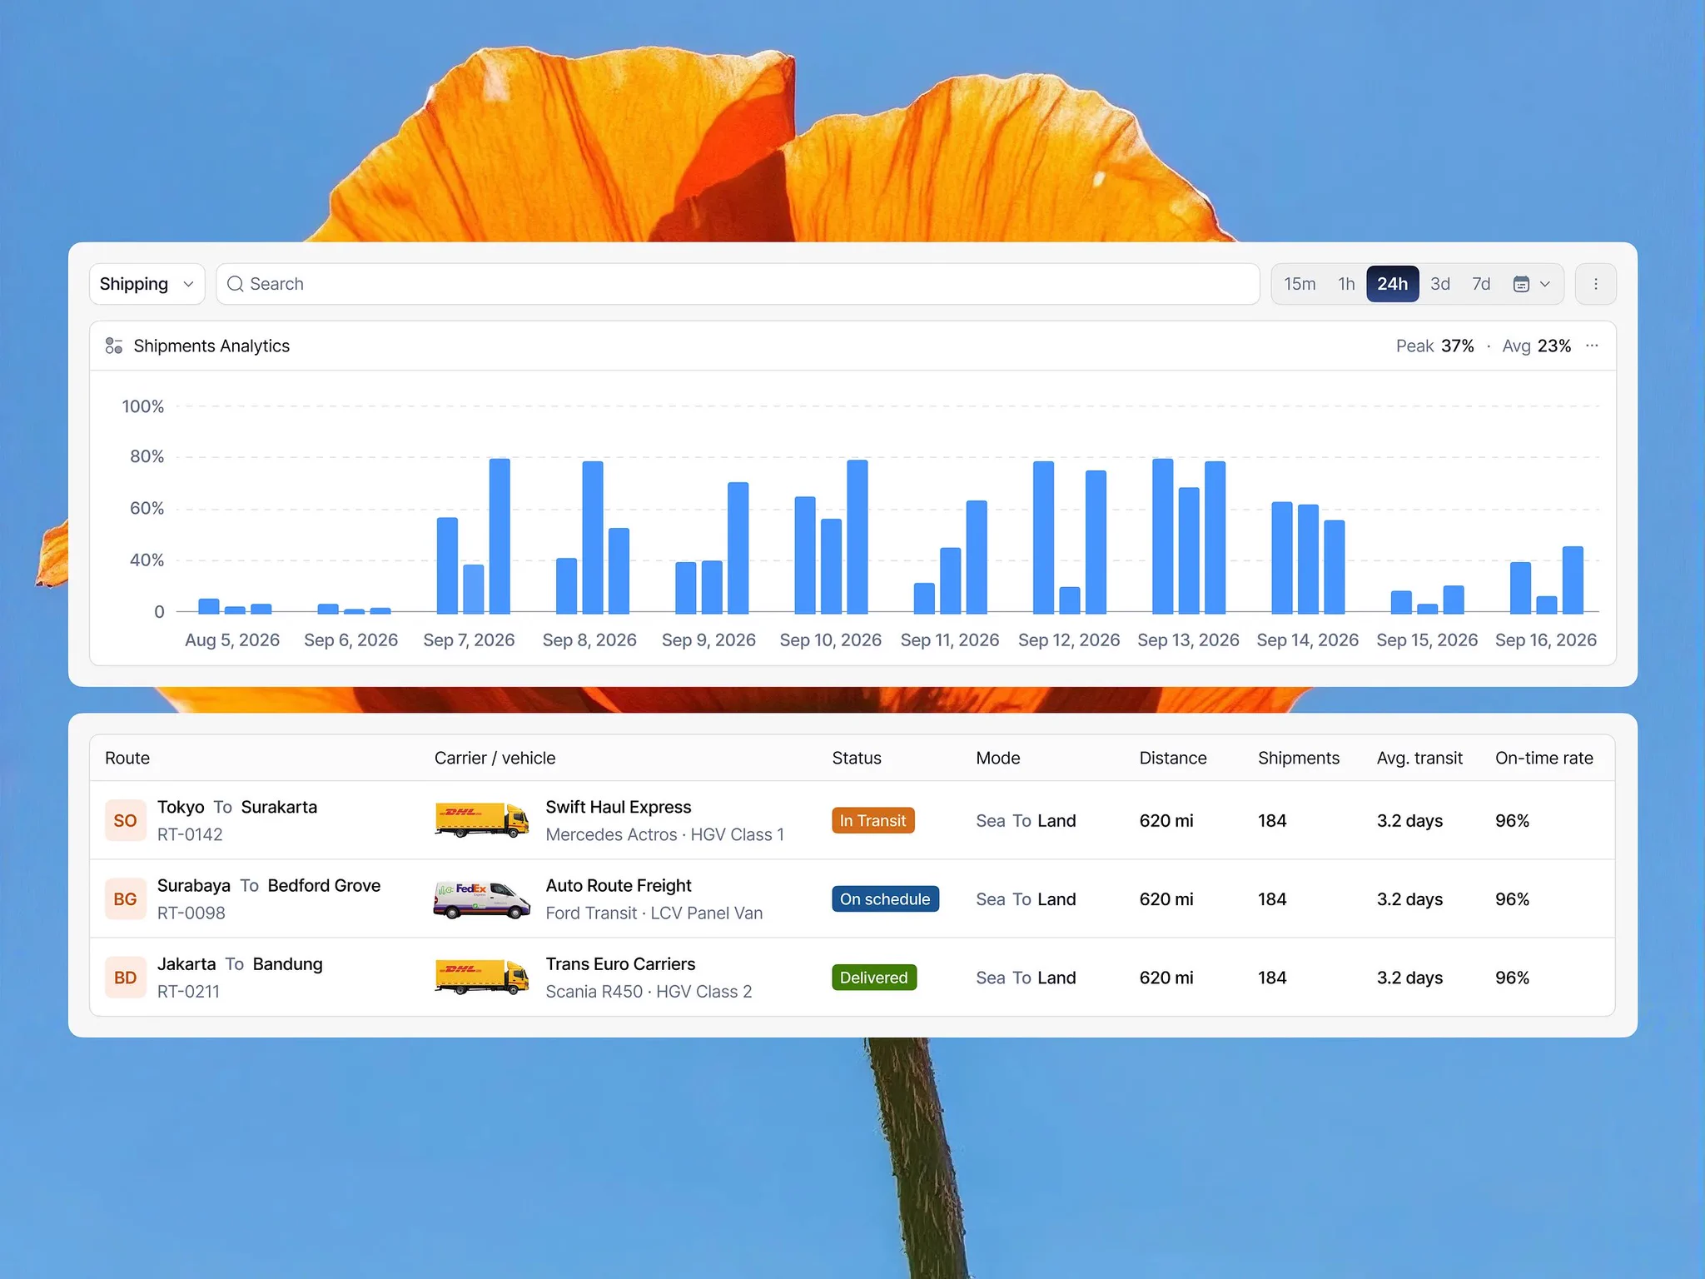This screenshot has height=1279, width=1705.
Task: Click route ID RT-0142
Action: (190, 834)
